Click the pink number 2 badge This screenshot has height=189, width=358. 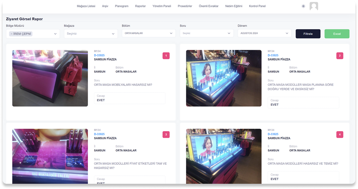pos(340,56)
